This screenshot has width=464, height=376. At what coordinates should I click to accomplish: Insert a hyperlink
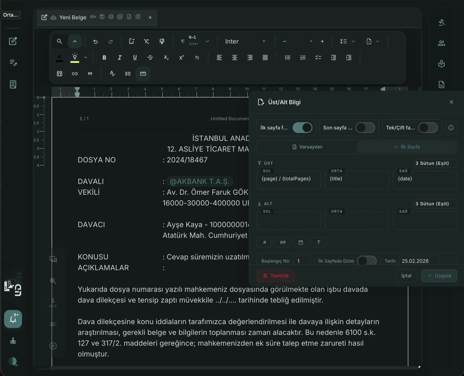[75, 74]
